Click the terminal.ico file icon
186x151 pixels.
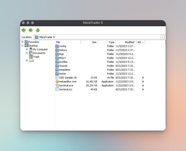[x=57, y=89]
